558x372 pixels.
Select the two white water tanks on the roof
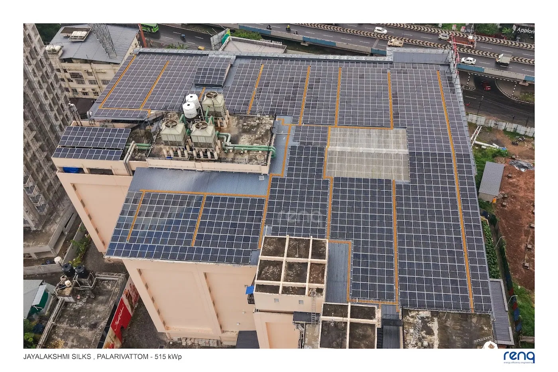click(191, 106)
